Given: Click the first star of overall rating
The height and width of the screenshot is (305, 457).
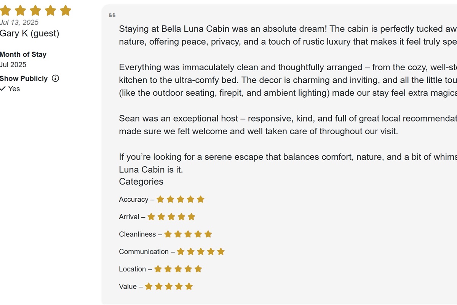Looking at the screenshot, I should click(x=5, y=10).
